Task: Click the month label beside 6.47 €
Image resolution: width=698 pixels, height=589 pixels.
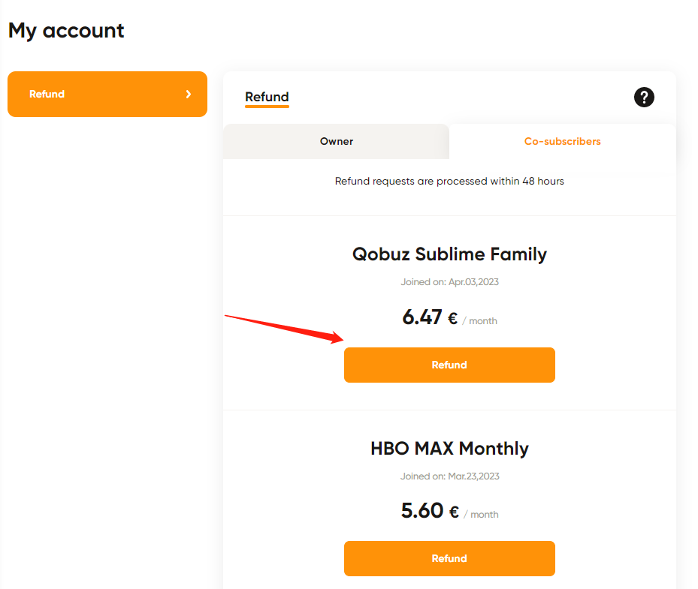Action: click(483, 321)
